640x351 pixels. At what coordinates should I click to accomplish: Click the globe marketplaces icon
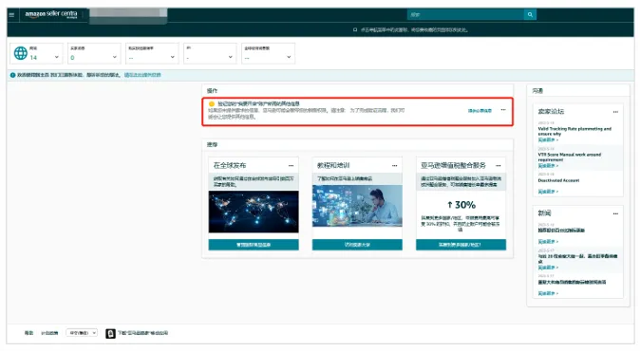click(20, 53)
